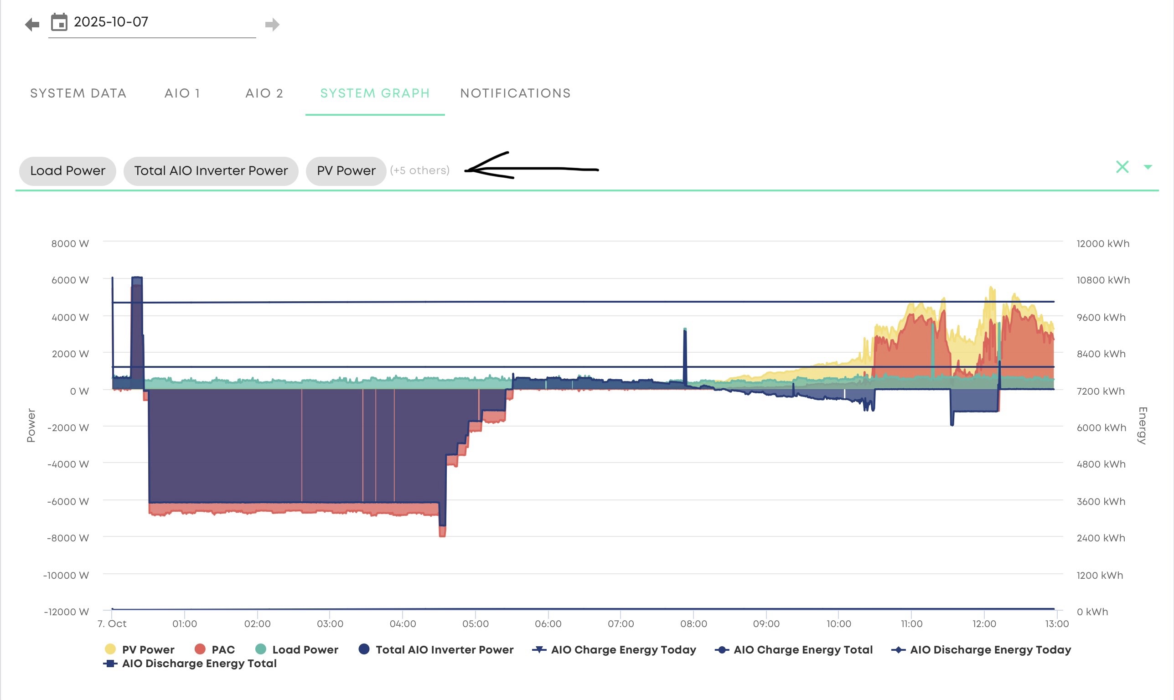Hide Load Power series via the legend
Viewport: 1174px width, 700px height.
pos(305,649)
